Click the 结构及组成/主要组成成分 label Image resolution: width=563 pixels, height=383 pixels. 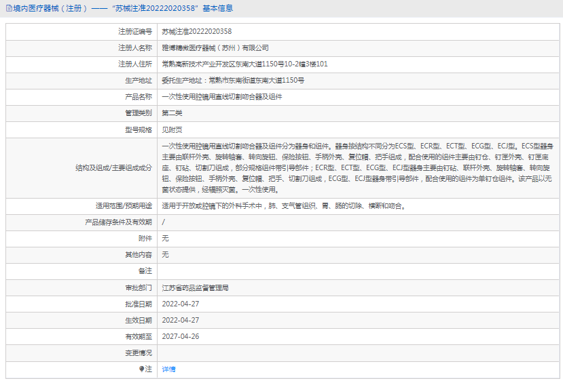pos(114,167)
